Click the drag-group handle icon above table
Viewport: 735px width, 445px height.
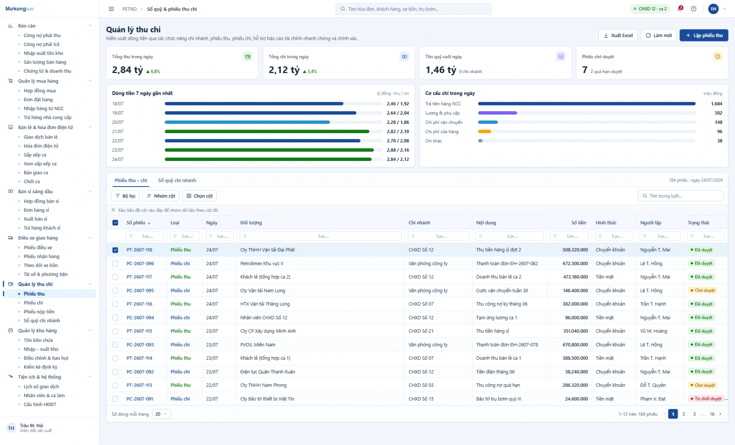(113, 210)
